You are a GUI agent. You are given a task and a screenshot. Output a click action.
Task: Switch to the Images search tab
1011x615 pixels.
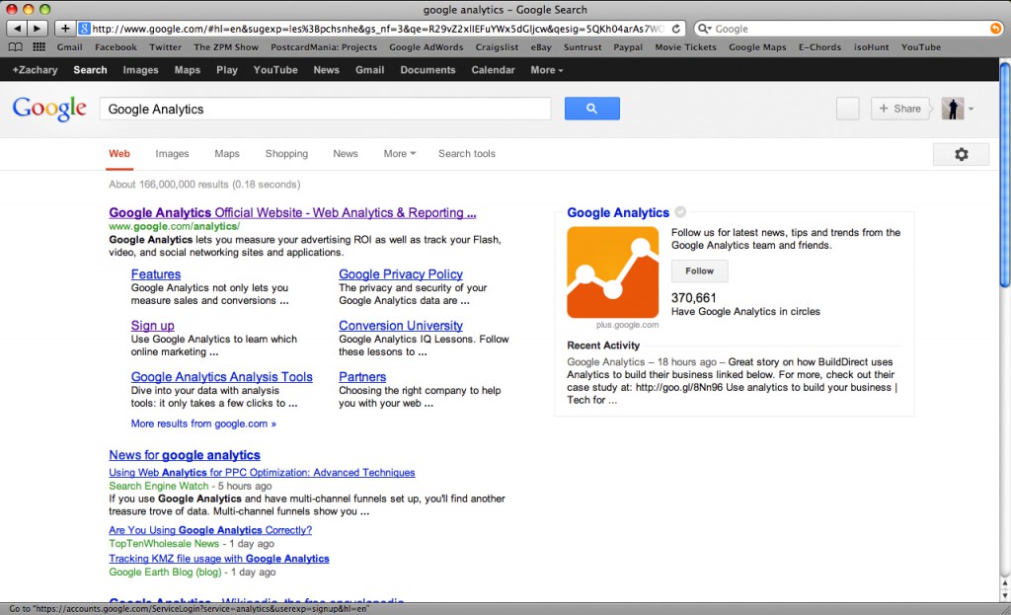click(x=172, y=154)
